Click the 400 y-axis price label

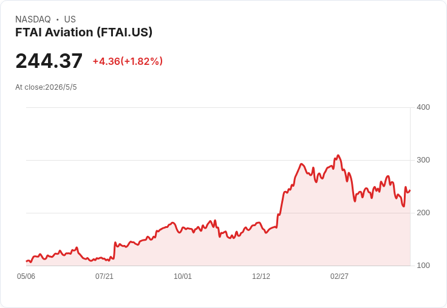pos(423,107)
